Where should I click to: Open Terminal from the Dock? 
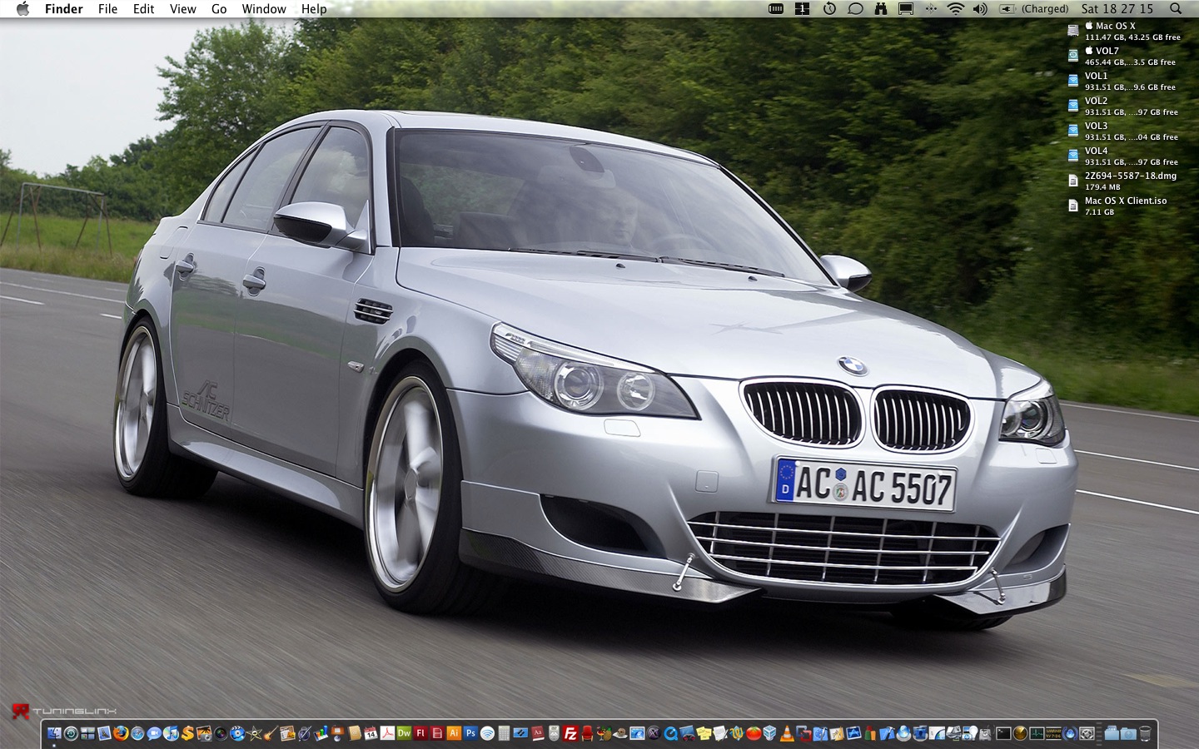tap(1003, 733)
